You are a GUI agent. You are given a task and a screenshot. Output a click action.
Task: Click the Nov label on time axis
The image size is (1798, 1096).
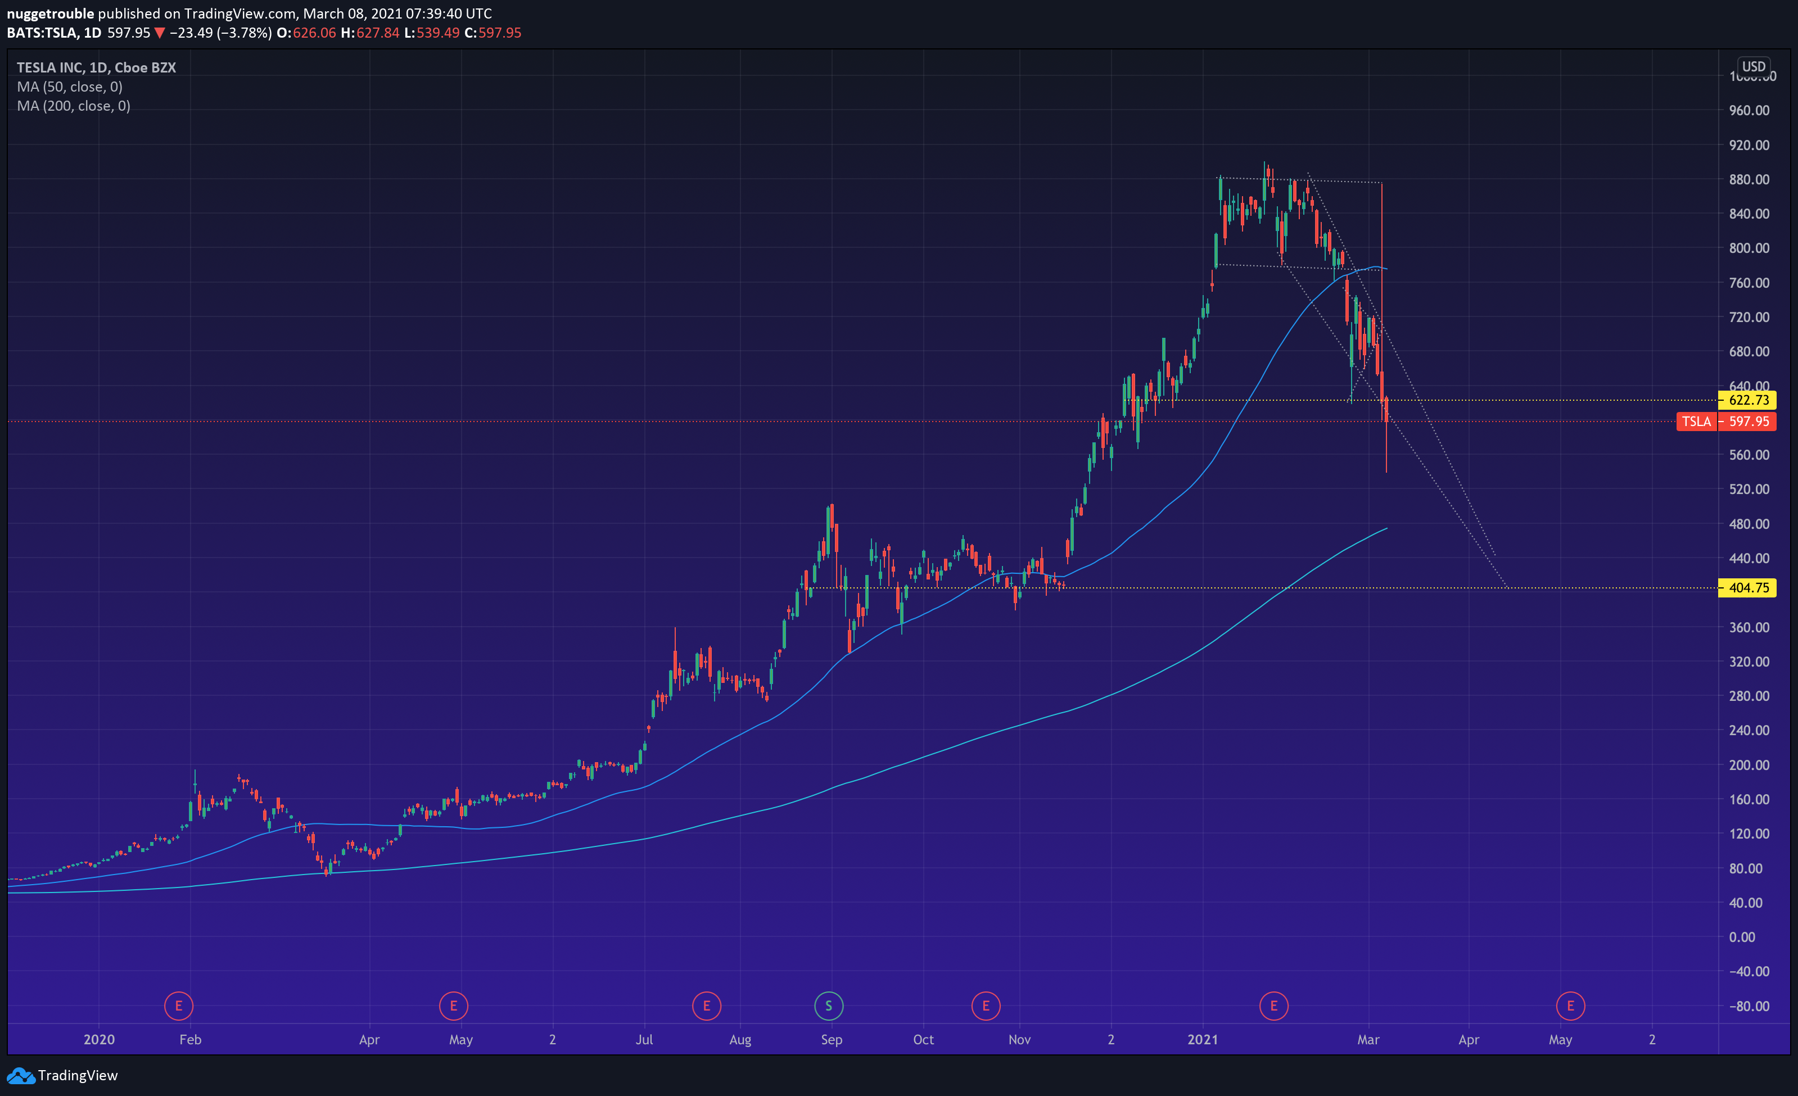(x=1019, y=1040)
